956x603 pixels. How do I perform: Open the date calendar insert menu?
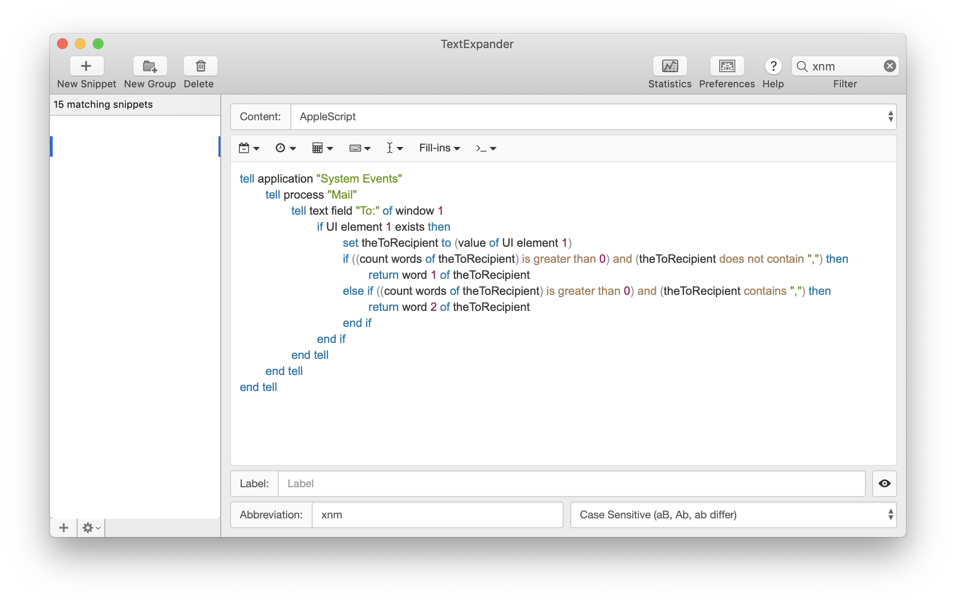click(x=249, y=148)
